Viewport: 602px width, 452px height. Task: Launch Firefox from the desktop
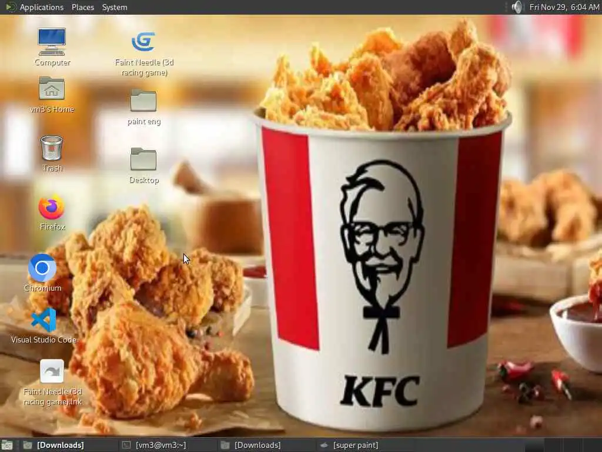click(52, 207)
